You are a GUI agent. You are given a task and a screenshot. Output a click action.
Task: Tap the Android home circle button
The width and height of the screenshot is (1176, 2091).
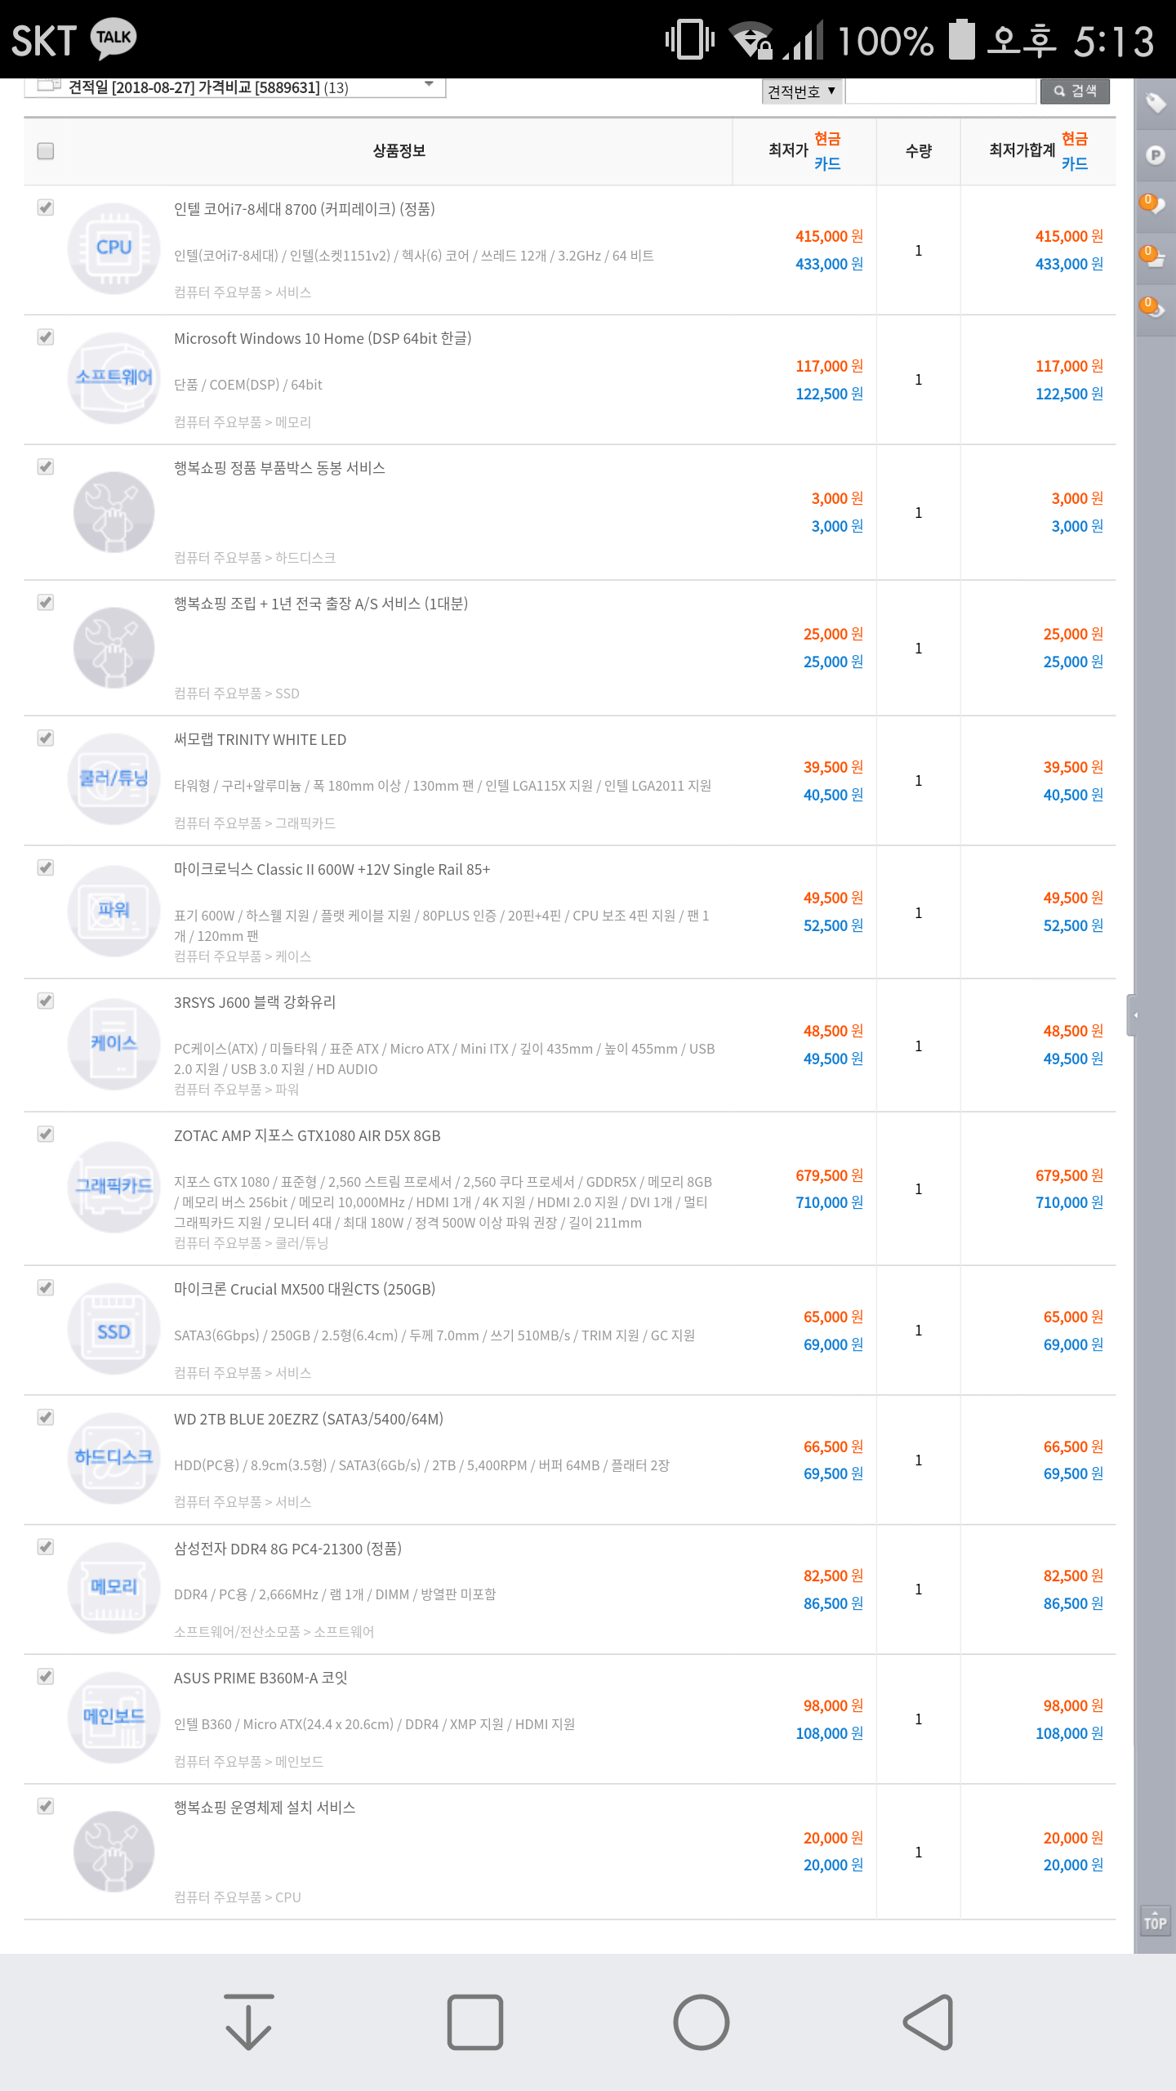click(x=701, y=2022)
